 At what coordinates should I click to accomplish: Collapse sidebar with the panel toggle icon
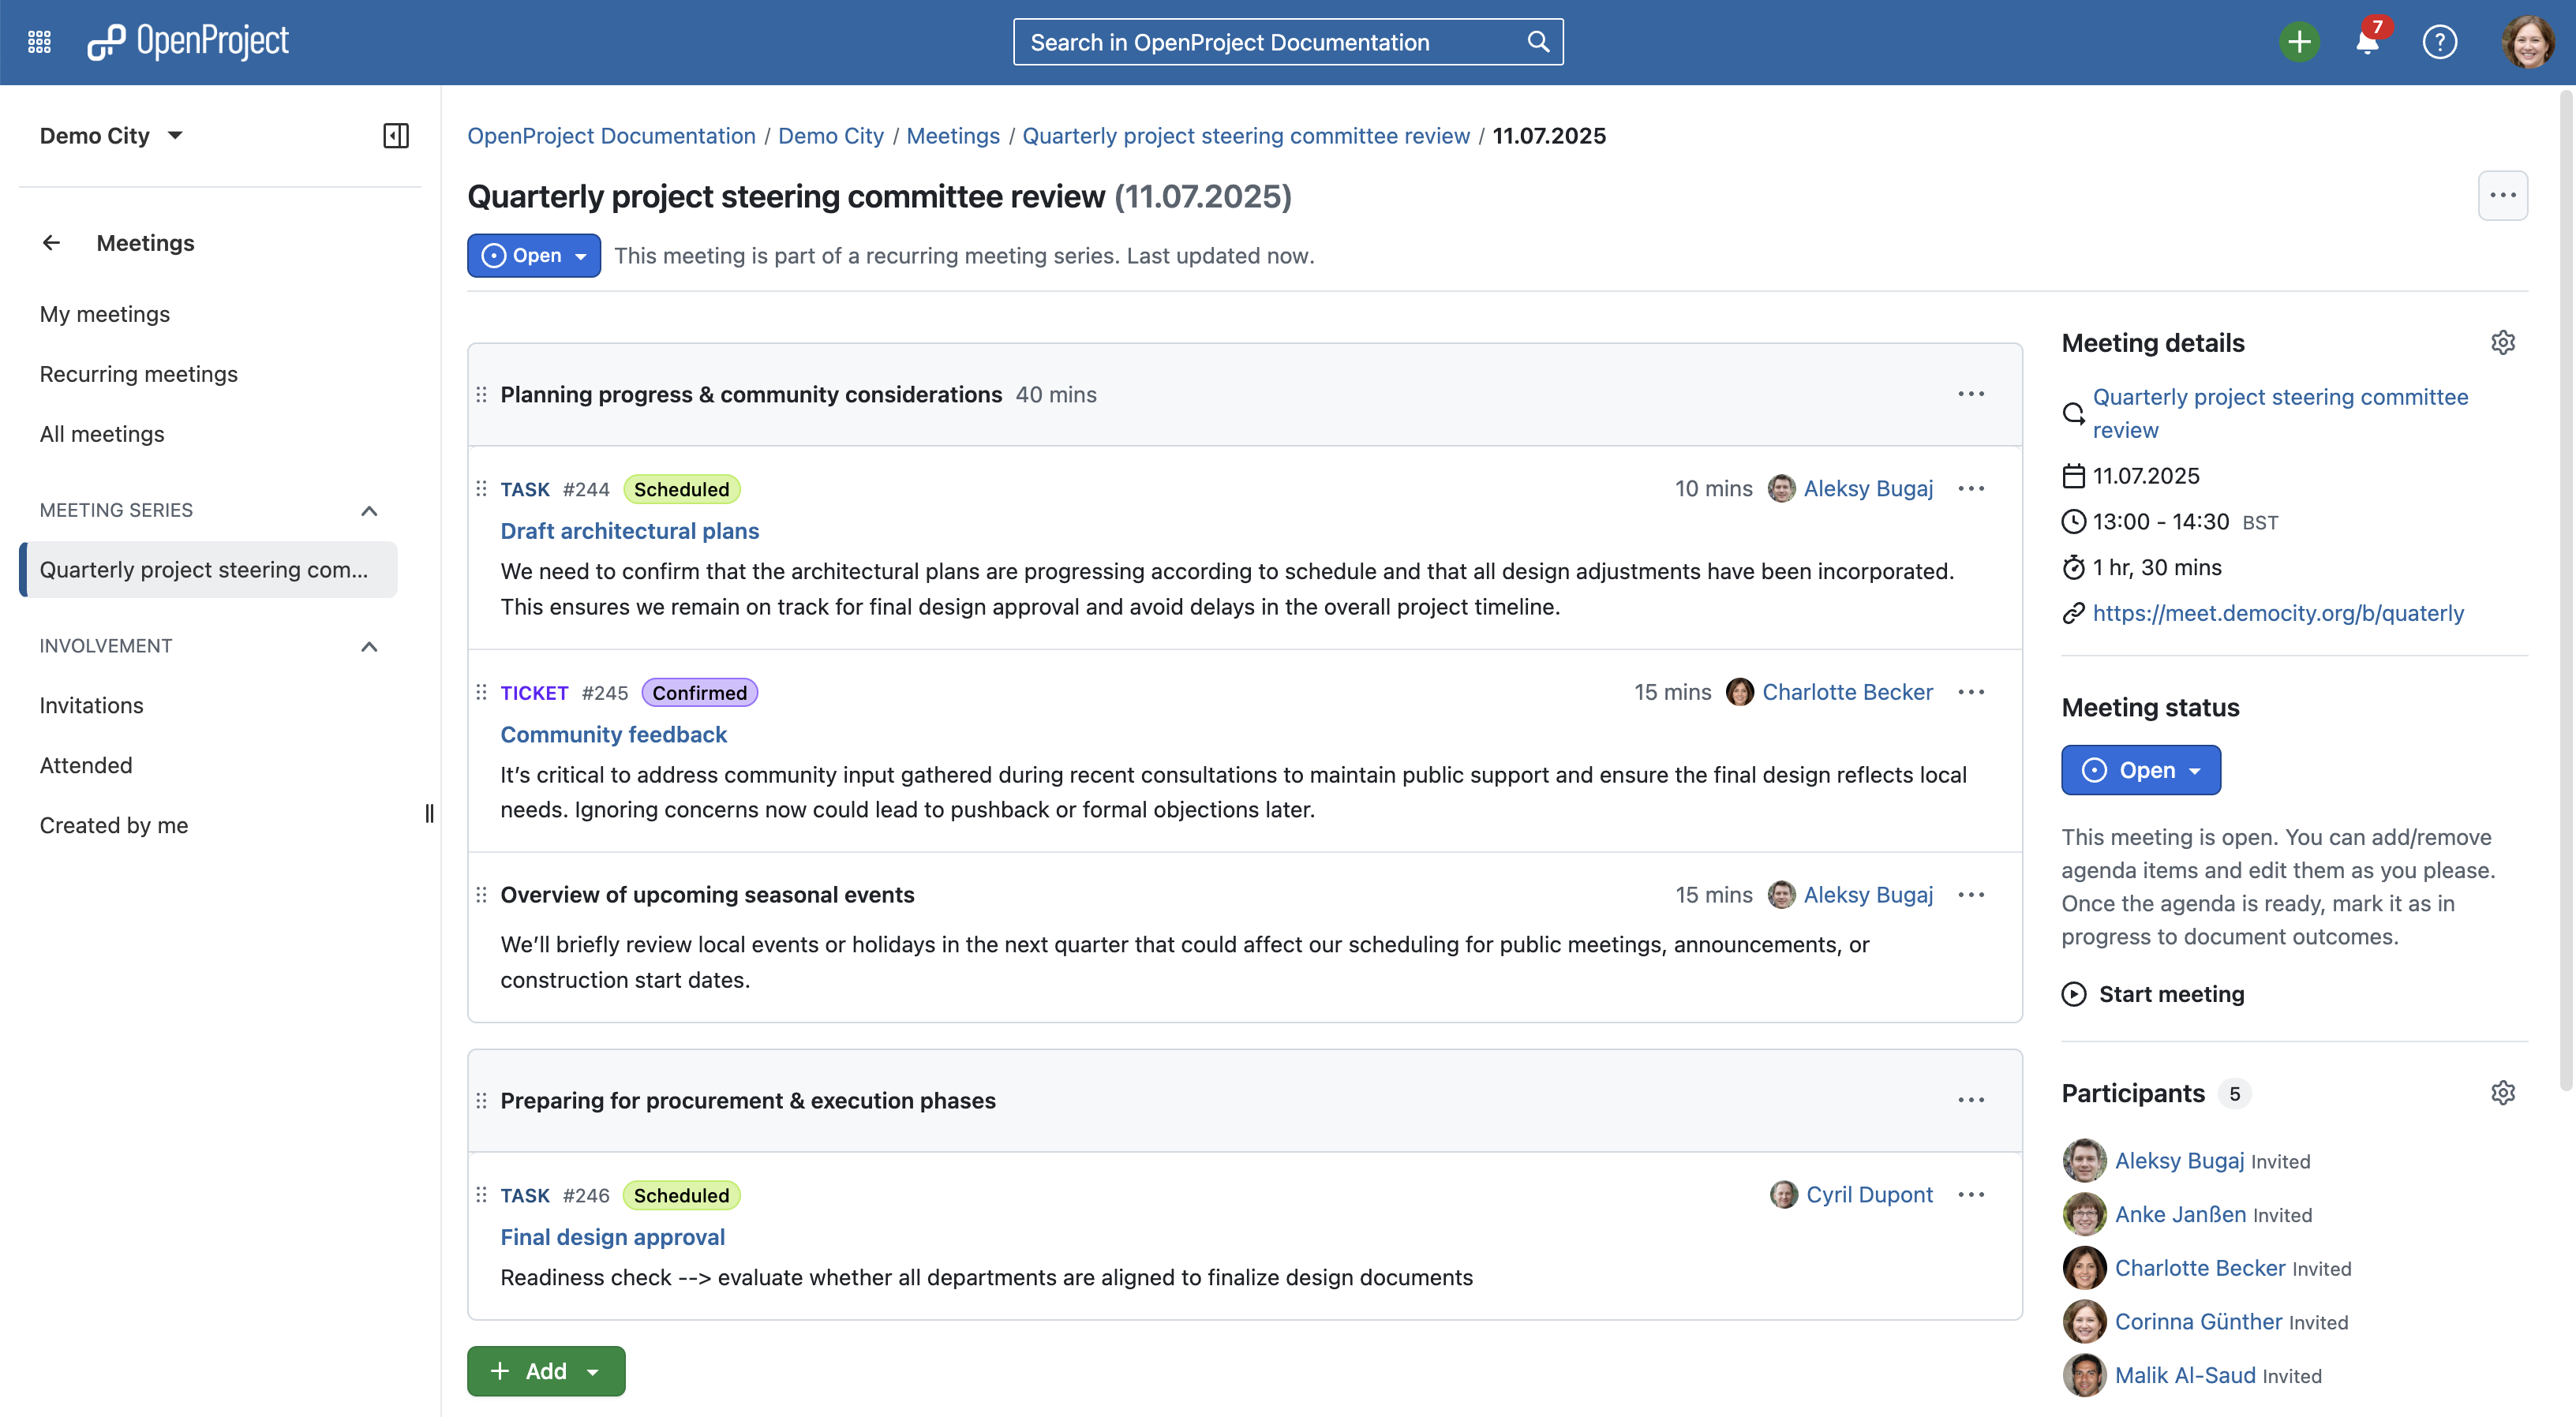pos(396,136)
